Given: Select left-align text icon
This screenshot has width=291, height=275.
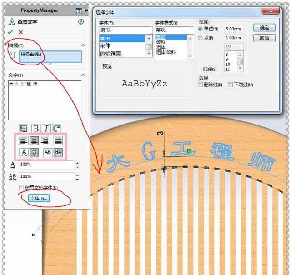Looking at the screenshot, I should point(24,140).
